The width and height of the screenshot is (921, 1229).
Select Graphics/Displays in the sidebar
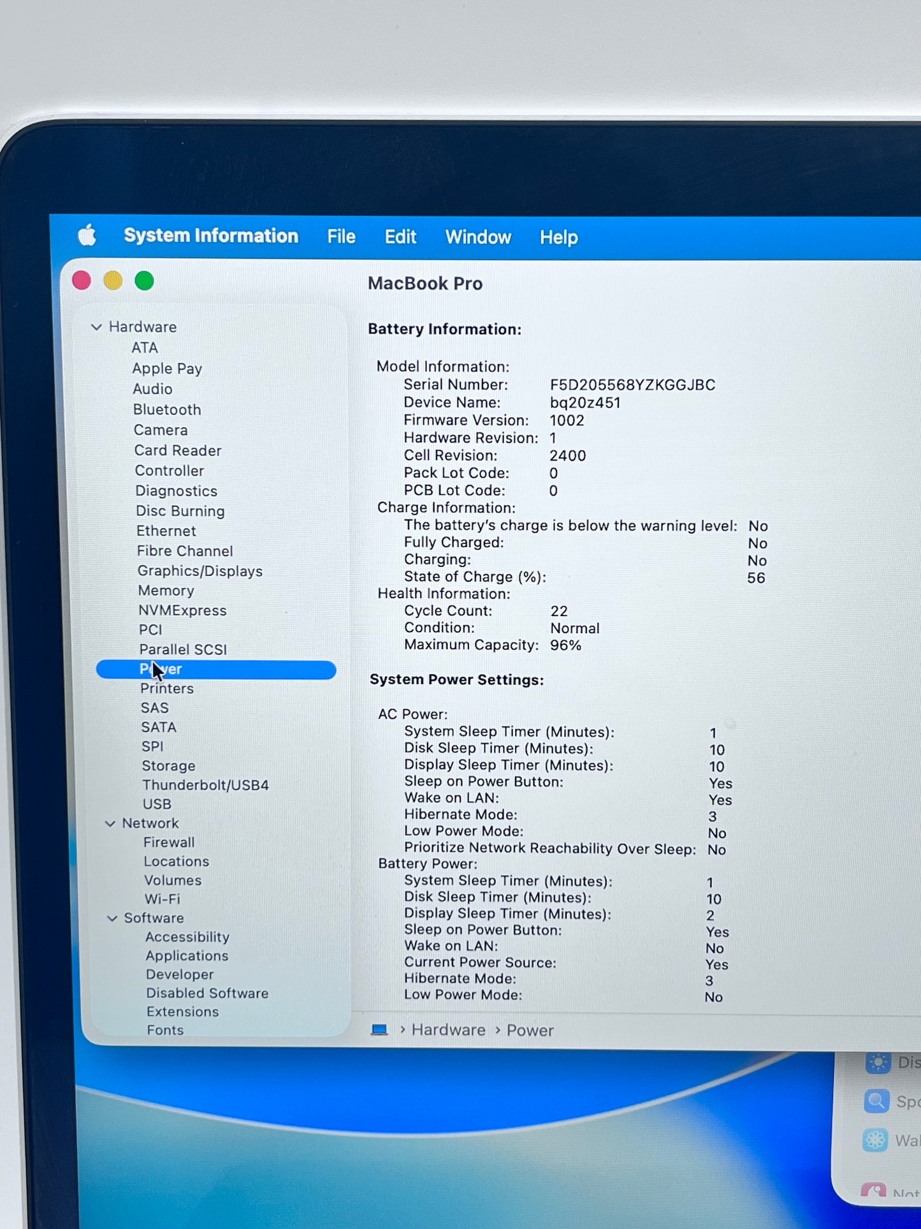coord(200,571)
